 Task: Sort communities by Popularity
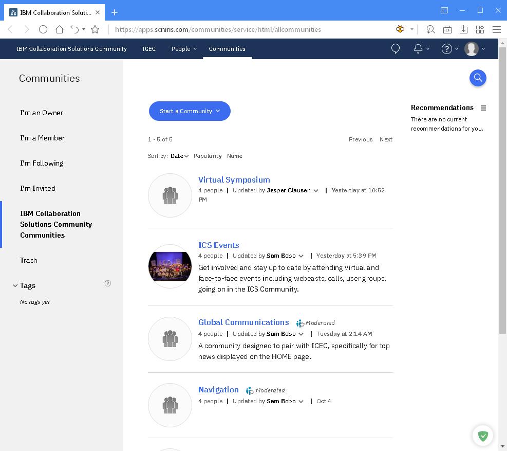tap(208, 156)
